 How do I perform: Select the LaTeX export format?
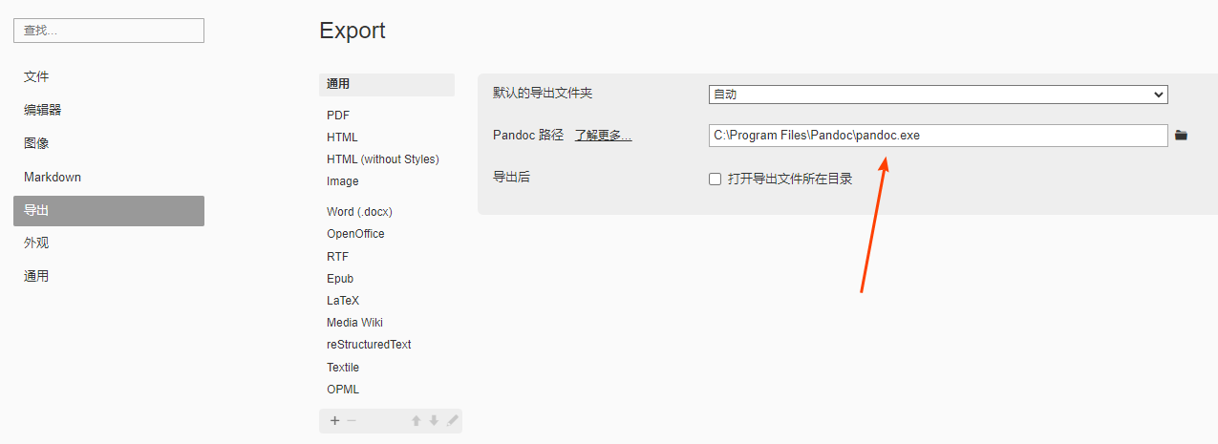(x=342, y=300)
